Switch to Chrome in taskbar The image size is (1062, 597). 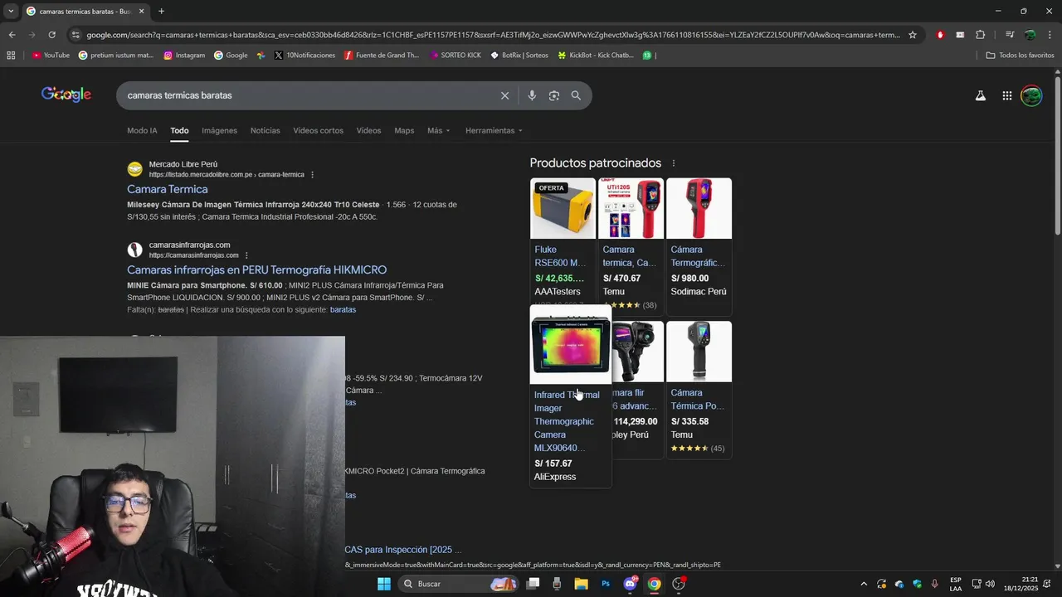(x=655, y=584)
